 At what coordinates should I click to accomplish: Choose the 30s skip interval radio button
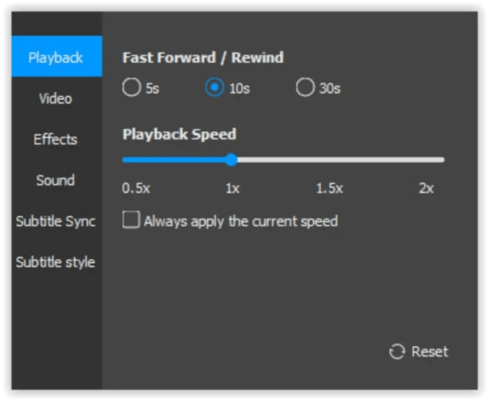(x=305, y=87)
